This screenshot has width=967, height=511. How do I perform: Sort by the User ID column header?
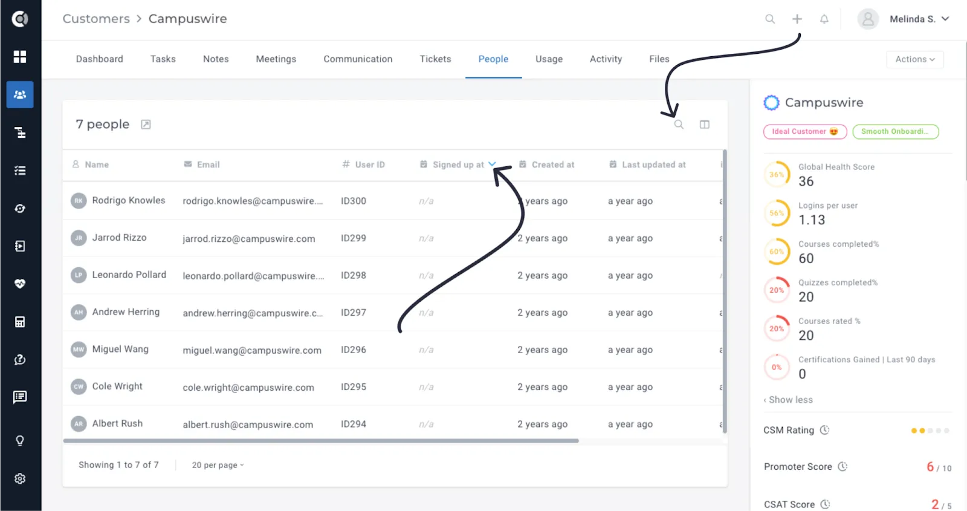pyautogui.click(x=369, y=164)
